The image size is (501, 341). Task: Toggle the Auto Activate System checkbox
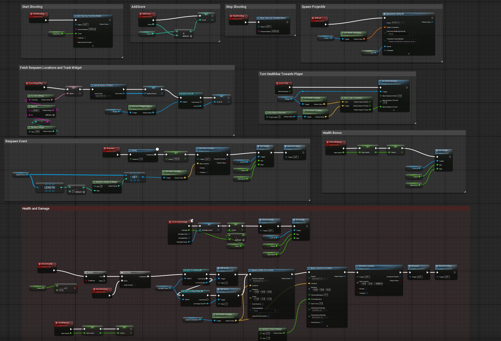tap(269, 316)
